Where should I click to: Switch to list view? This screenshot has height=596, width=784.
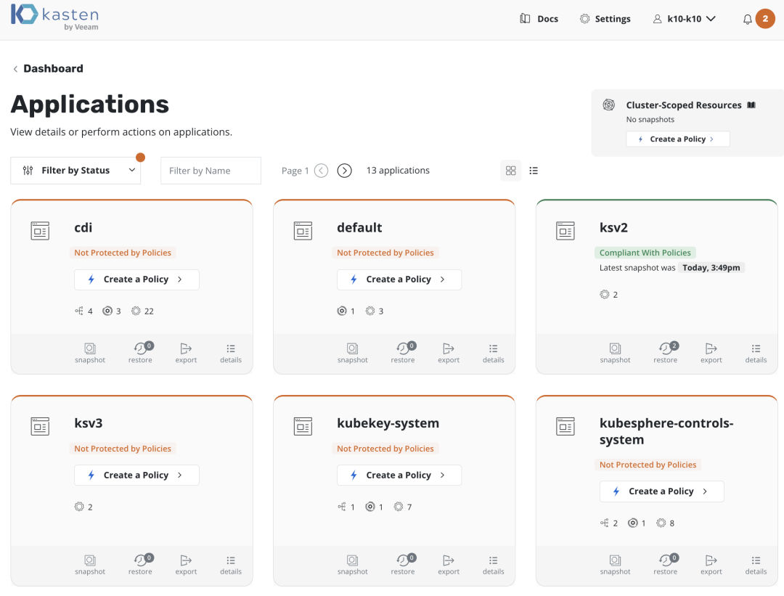[x=534, y=171]
